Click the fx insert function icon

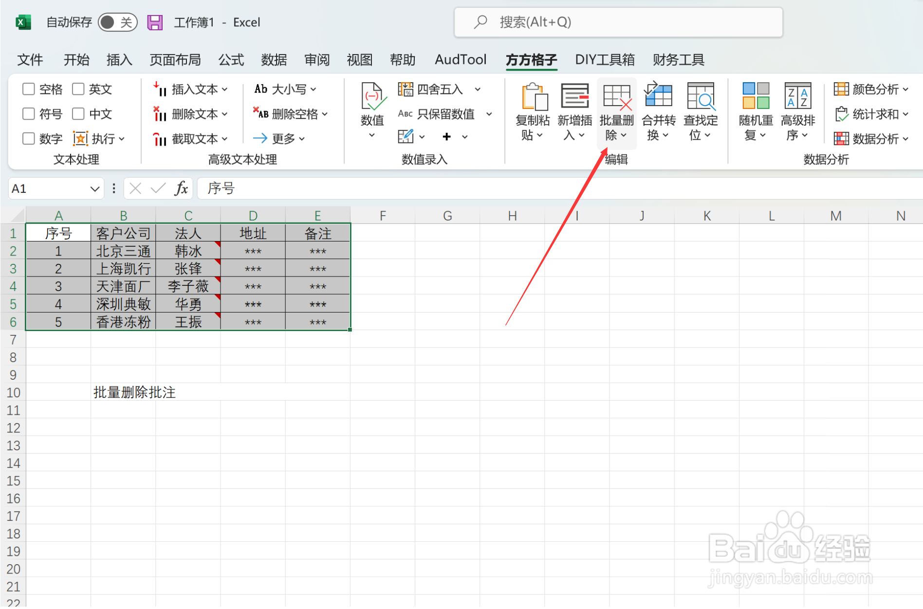pos(181,188)
